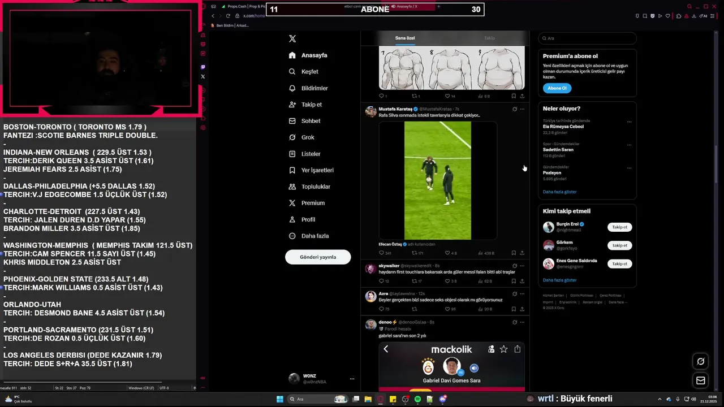Share Mustafa Karataş post
724x407 pixels.
click(522, 253)
